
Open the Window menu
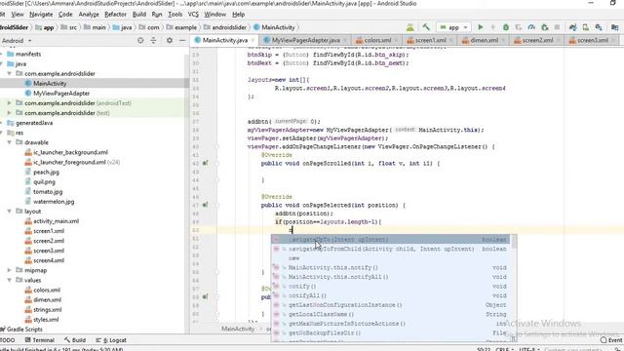[214, 15]
